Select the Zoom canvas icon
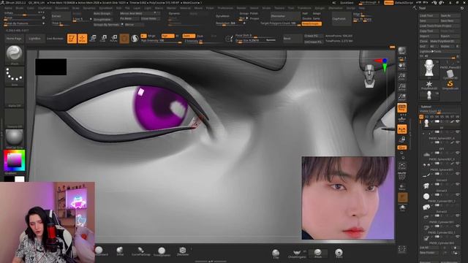 click(402, 77)
